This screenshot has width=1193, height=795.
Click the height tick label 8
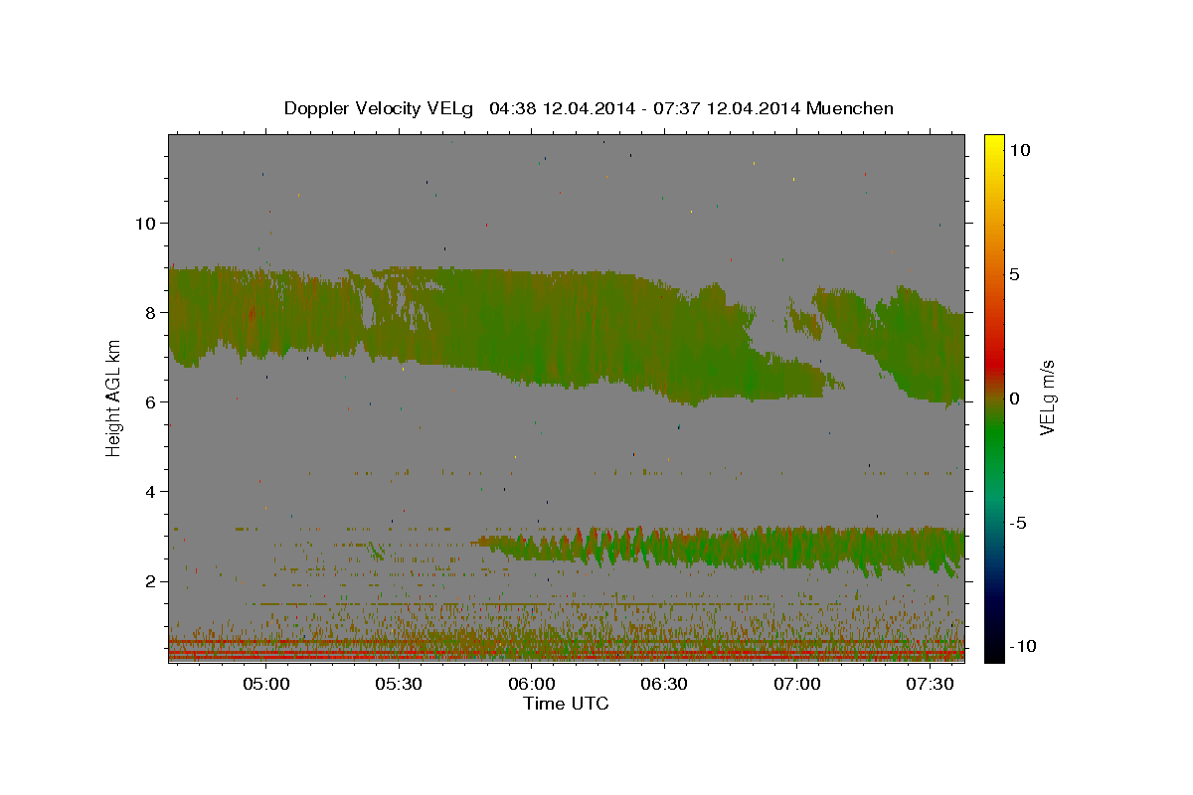[149, 312]
